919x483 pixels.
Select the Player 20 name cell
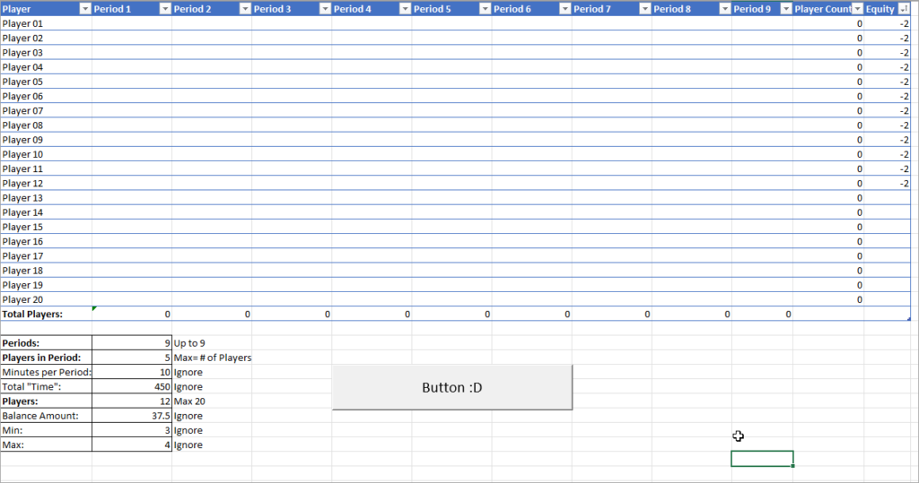click(45, 299)
